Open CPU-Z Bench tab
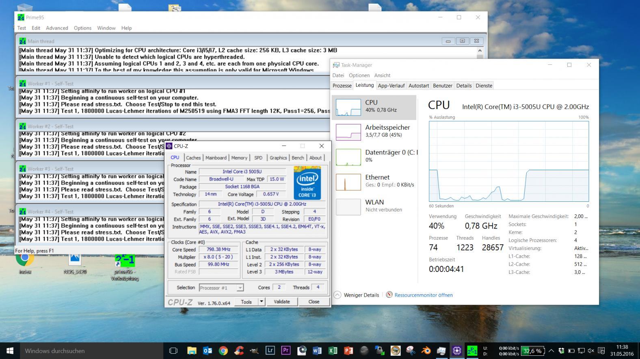This screenshot has width=640, height=359. [298, 158]
